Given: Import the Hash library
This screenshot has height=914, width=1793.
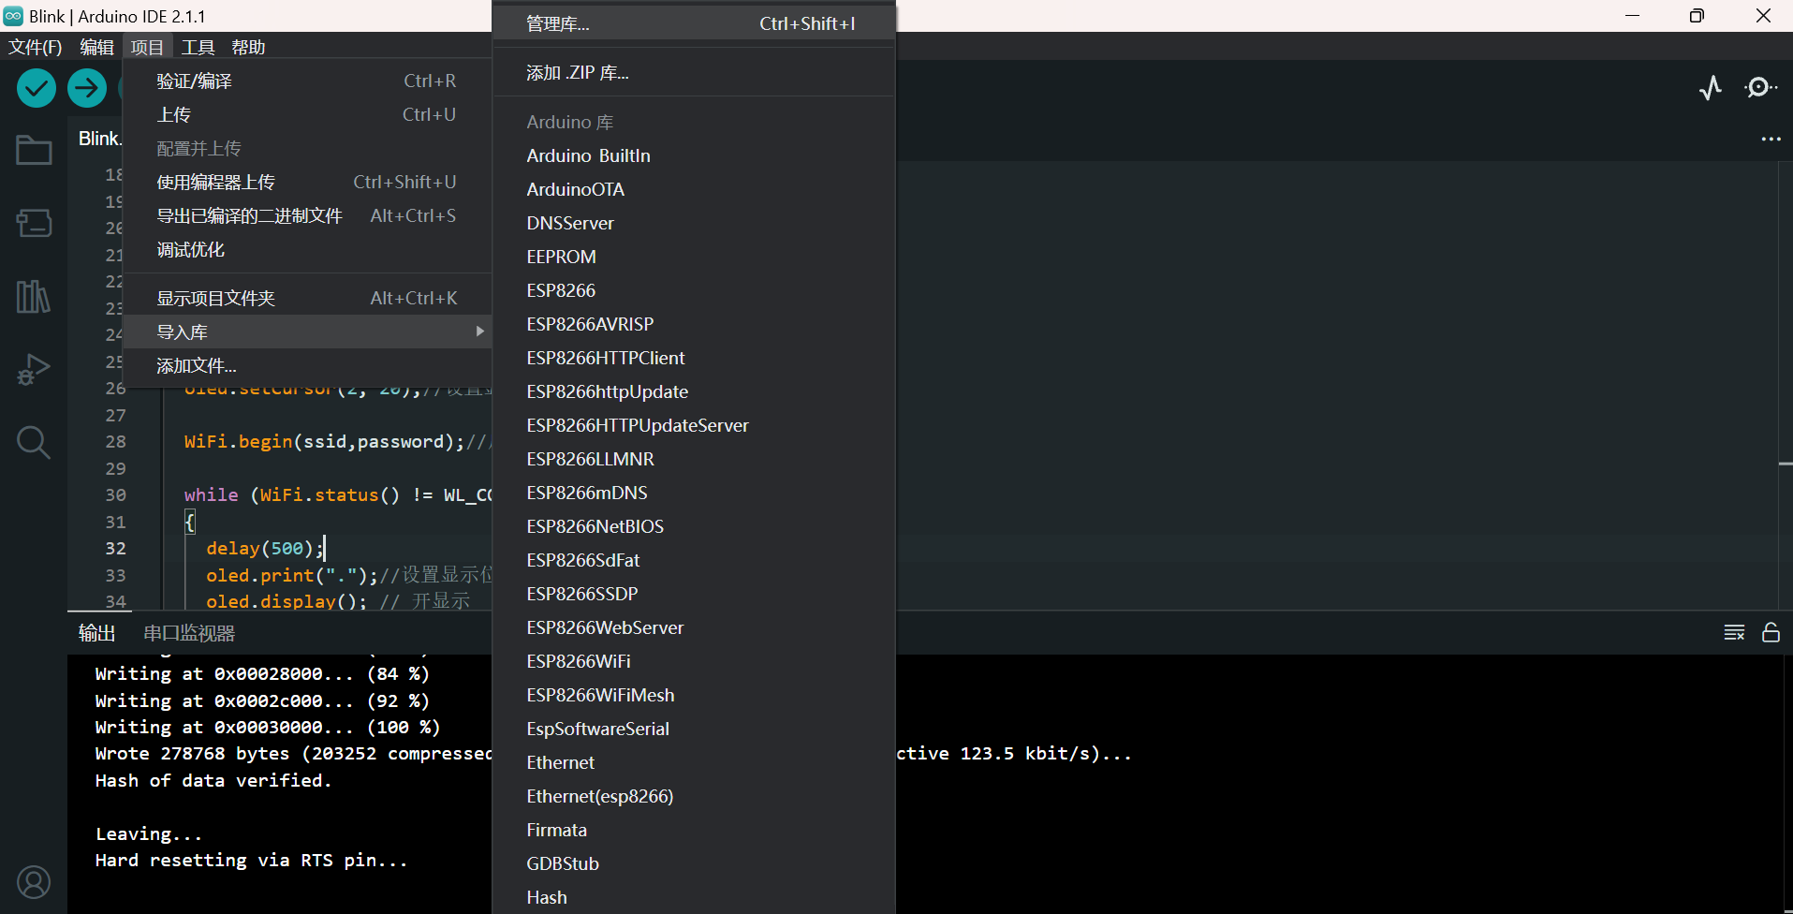Looking at the screenshot, I should 694,897.
